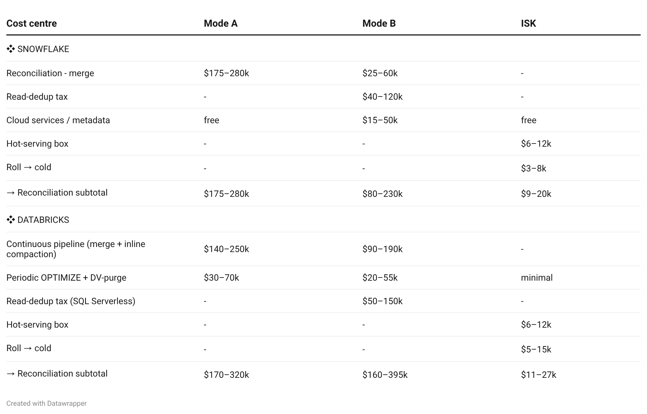Click the $175–280k Mode A merge cell
The image size is (647, 414).
tap(226, 73)
